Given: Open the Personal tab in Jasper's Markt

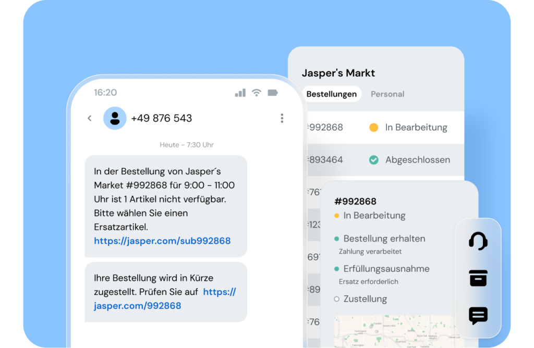Looking at the screenshot, I should 387,94.
